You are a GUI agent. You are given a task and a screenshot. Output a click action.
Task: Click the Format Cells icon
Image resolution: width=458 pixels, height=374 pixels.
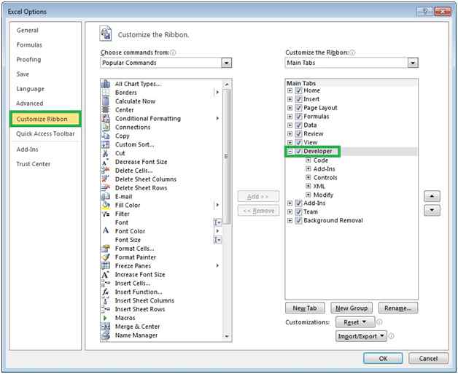[x=106, y=249]
